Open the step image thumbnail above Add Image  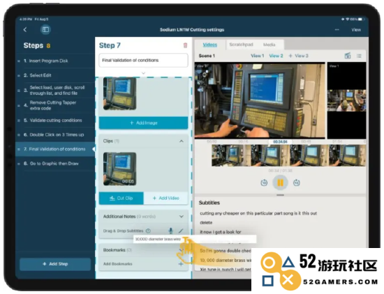(119, 93)
